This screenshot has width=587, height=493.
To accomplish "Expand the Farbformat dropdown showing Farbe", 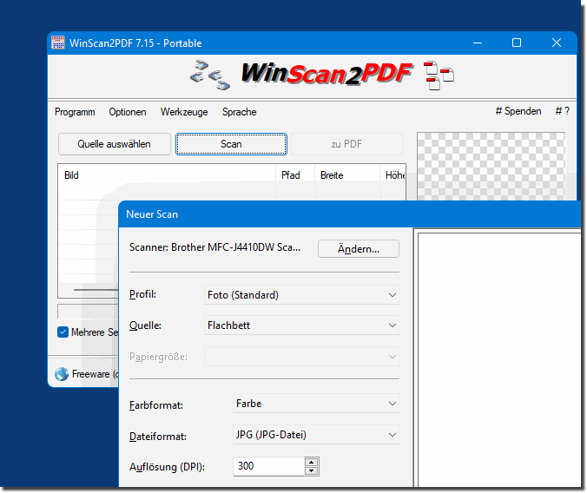I will point(316,404).
